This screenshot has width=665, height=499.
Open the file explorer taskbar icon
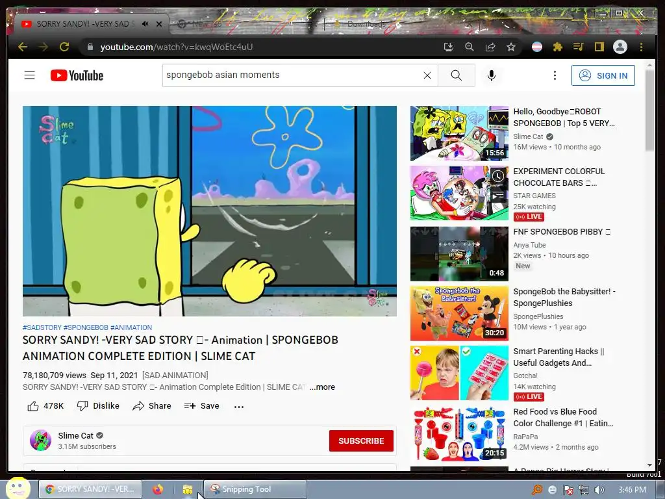click(188, 489)
